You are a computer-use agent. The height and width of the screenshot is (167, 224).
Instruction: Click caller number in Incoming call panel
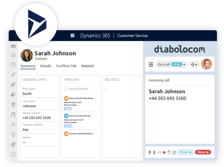click(167, 98)
